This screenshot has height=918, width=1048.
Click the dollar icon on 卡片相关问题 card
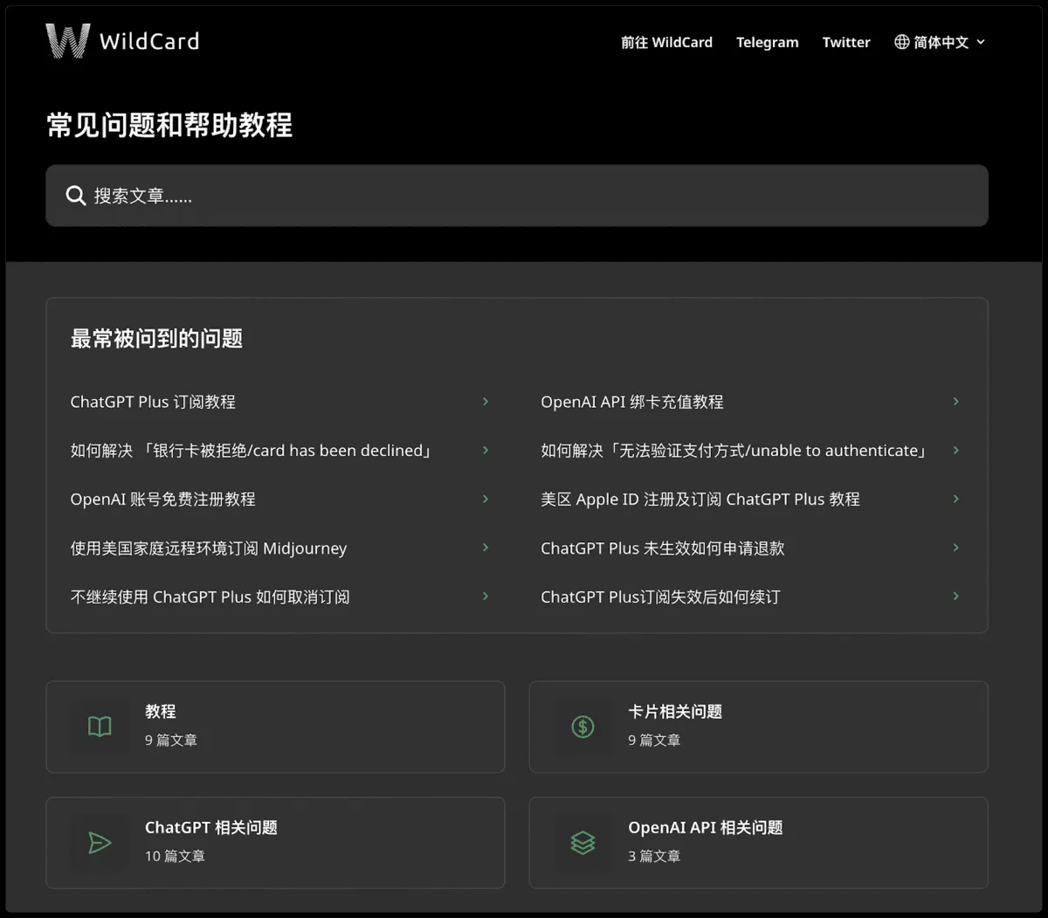click(583, 727)
